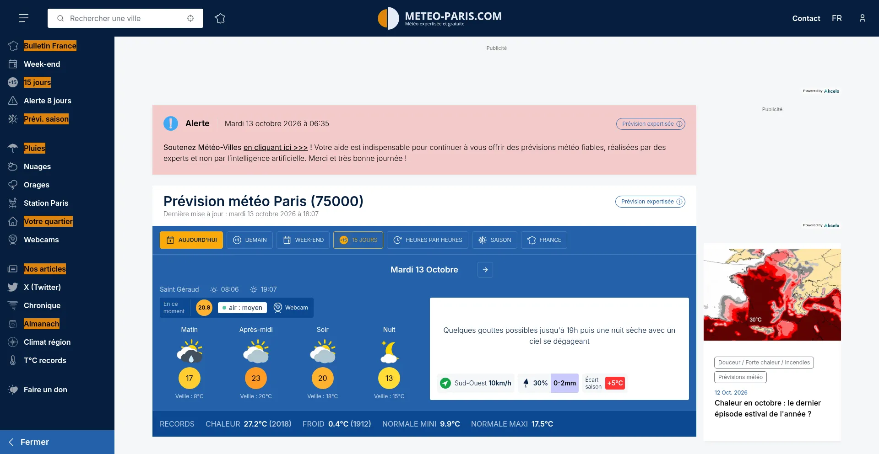Switch to the 15 JOURS forecast tab
The height and width of the screenshot is (454, 879).
(358, 240)
